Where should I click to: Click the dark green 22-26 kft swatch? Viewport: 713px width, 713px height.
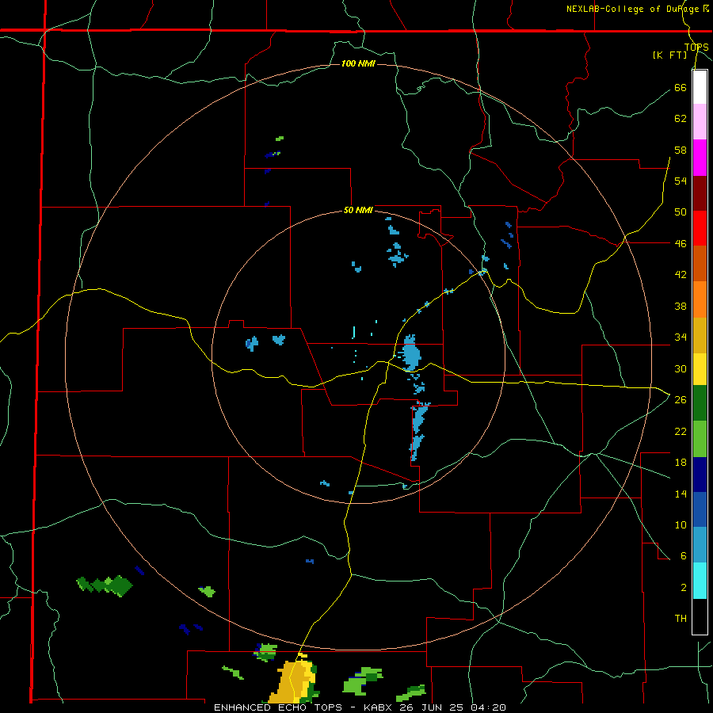(x=700, y=403)
